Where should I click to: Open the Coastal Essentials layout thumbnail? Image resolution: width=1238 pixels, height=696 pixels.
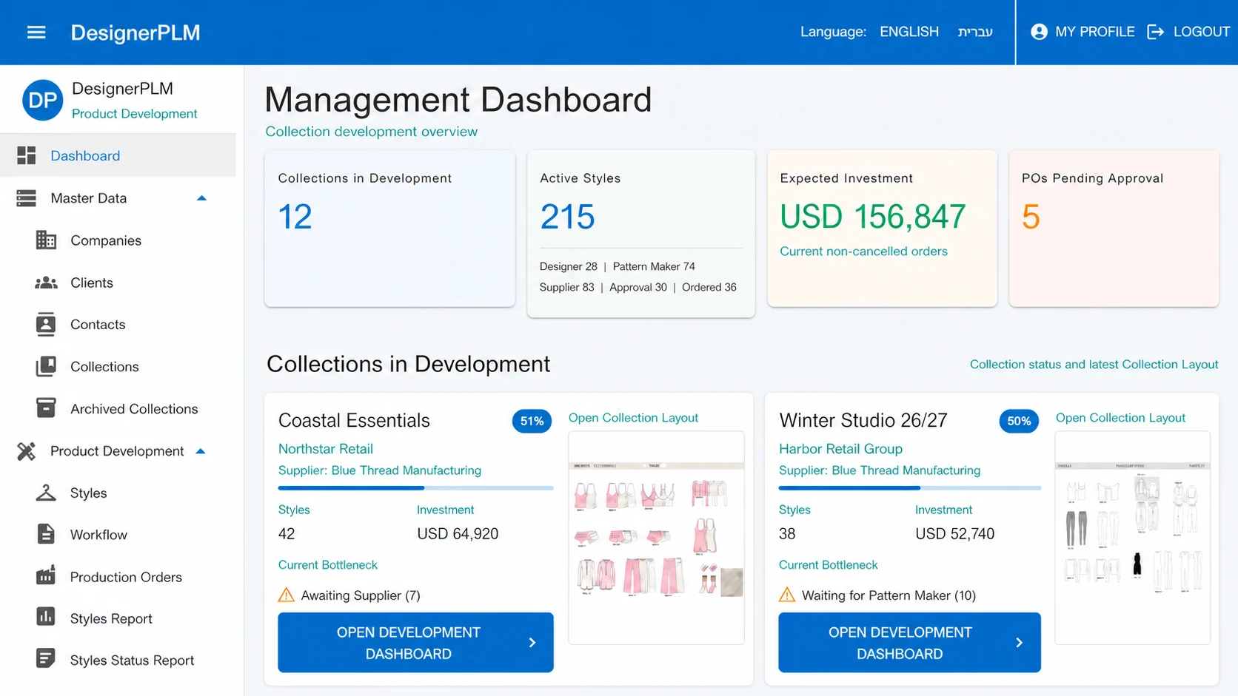656,538
